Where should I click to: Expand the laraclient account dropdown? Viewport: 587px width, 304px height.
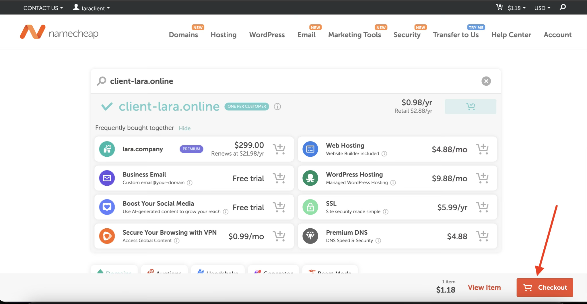pyautogui.click(x=92, y=8)
